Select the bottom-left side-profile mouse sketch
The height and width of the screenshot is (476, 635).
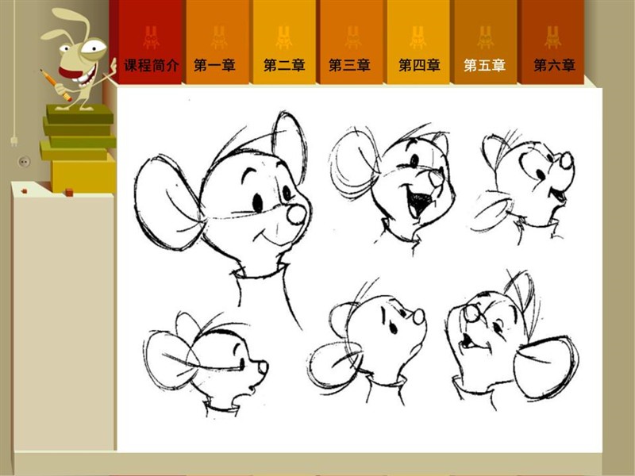(206, 364)
